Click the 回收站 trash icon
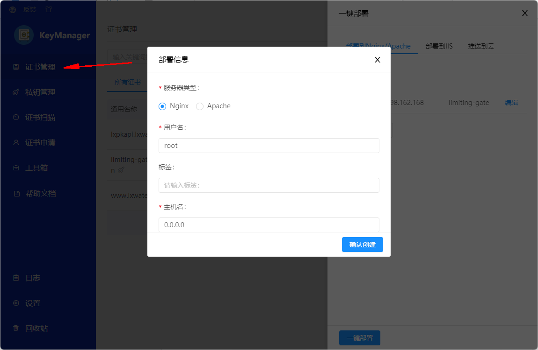Viewport: 538px width, 350px height. [16, 328]
